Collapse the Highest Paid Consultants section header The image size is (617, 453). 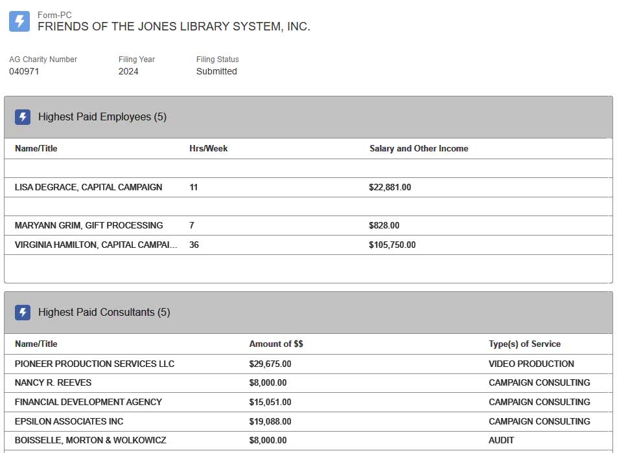[x=104, y=313]
